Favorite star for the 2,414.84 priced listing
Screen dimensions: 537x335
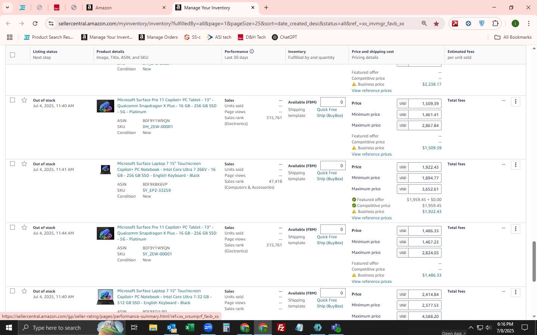pos(24,291)
